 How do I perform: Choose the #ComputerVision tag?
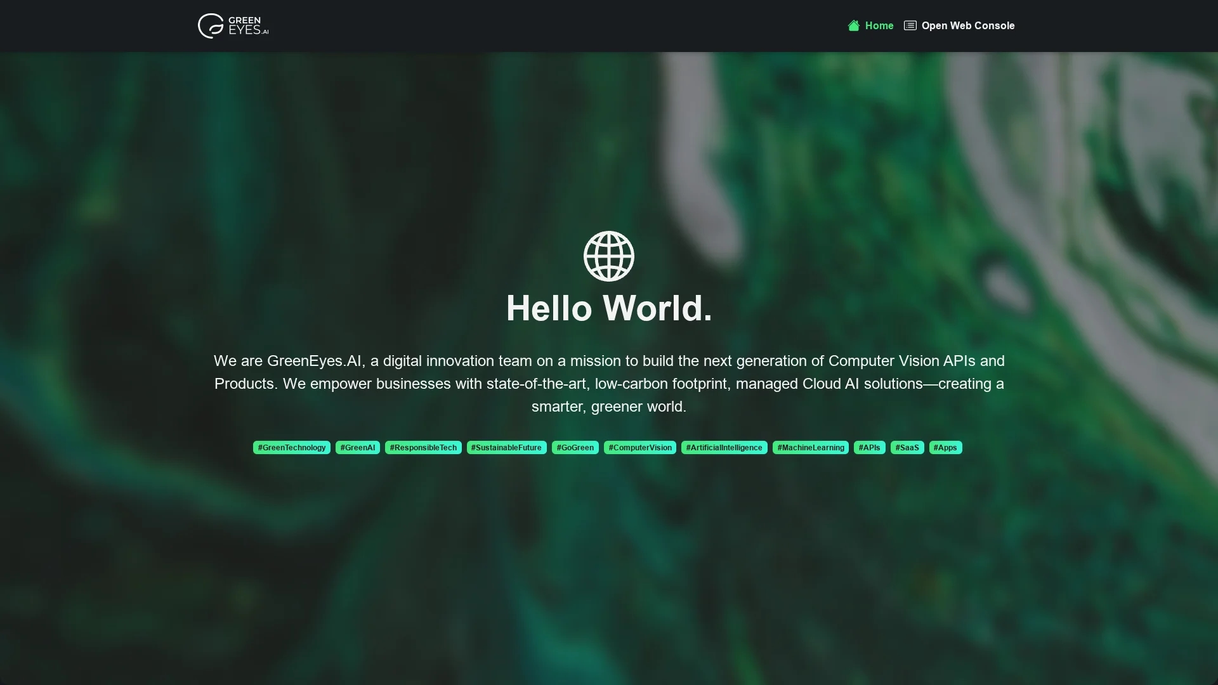pos(640,448)
